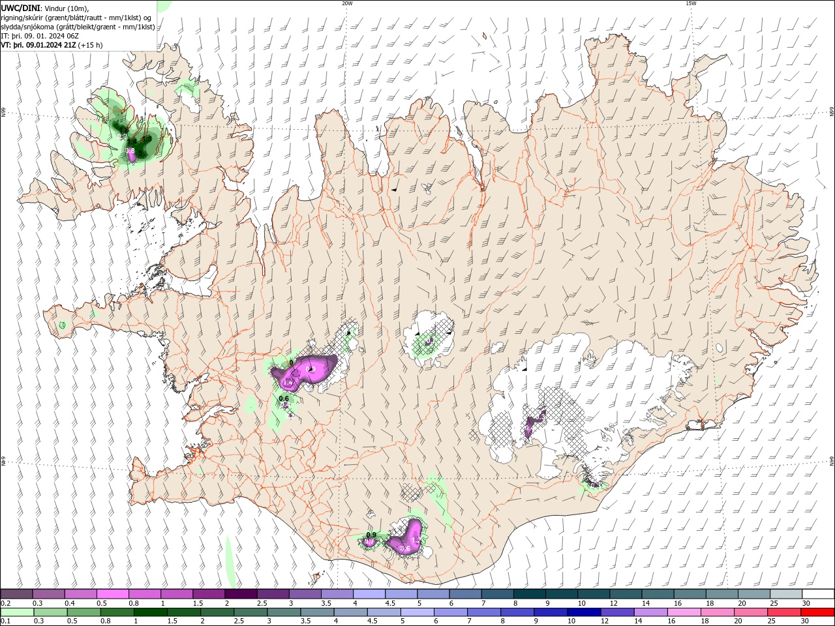This screenshot has width=835, height=626.
Task: Click the valid time line 'VT: þri. 09.01.2024 21Z'
Action: [x=38, y=45]
